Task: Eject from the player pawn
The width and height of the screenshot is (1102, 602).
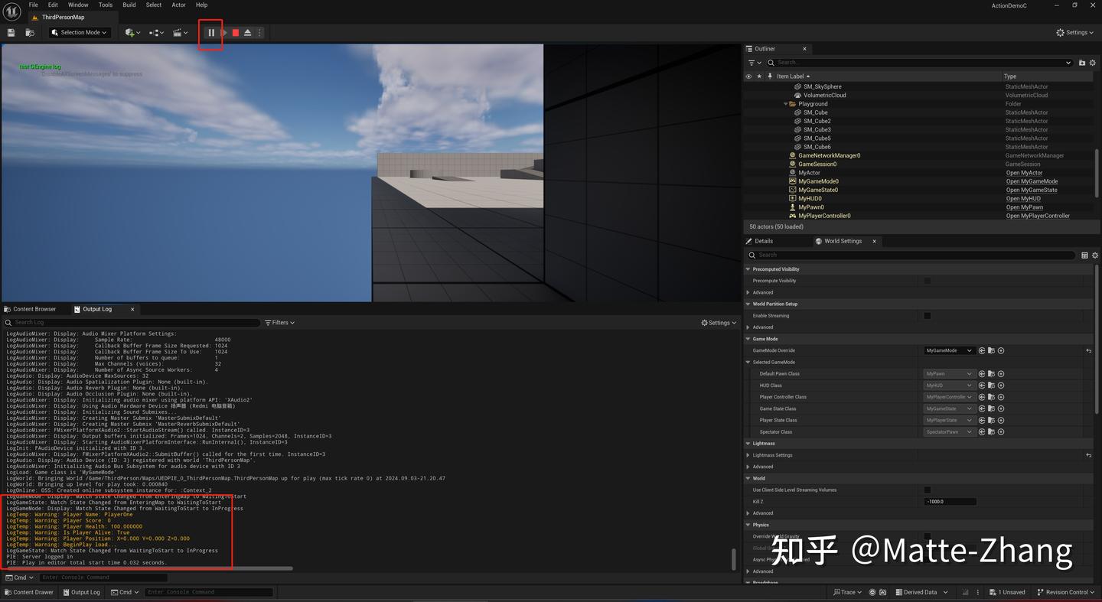Action: point(247,32)
